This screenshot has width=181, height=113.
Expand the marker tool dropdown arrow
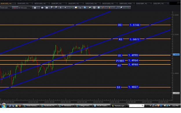click(x=68, y=8)
